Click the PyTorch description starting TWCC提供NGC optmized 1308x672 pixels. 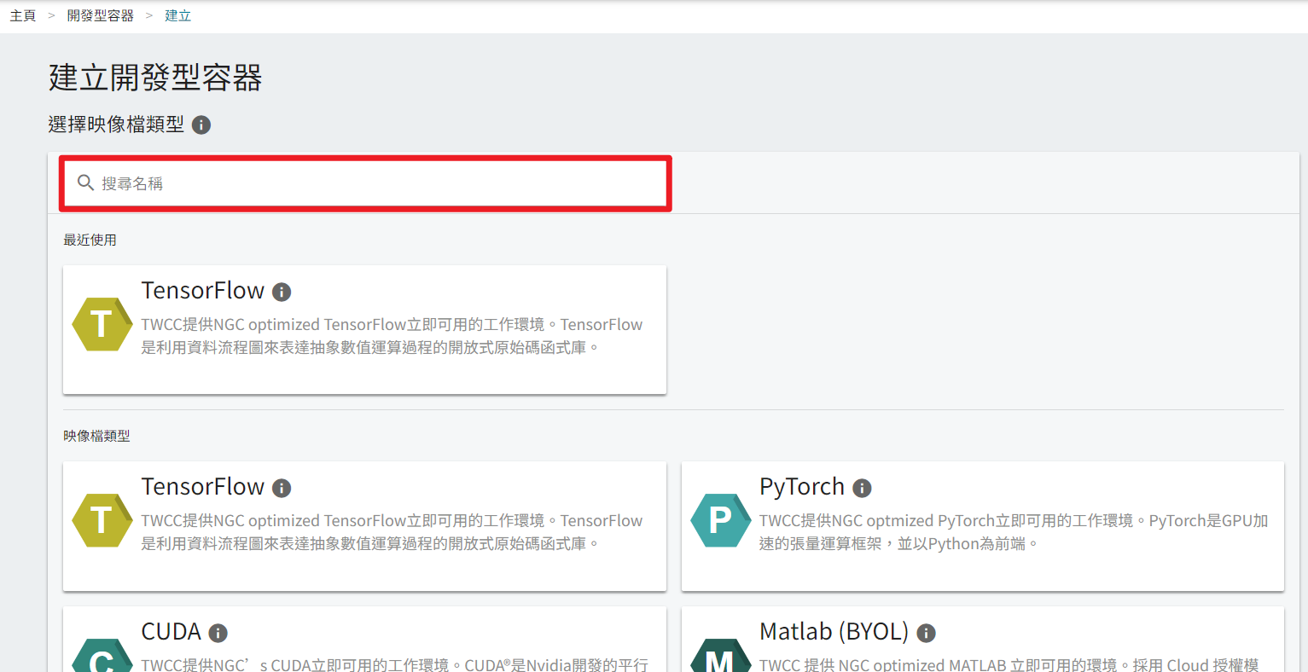click(x=1014, y=532)
